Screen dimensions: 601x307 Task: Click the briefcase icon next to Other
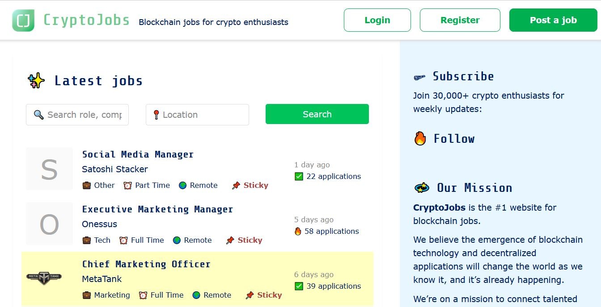[x=87, y=185]
